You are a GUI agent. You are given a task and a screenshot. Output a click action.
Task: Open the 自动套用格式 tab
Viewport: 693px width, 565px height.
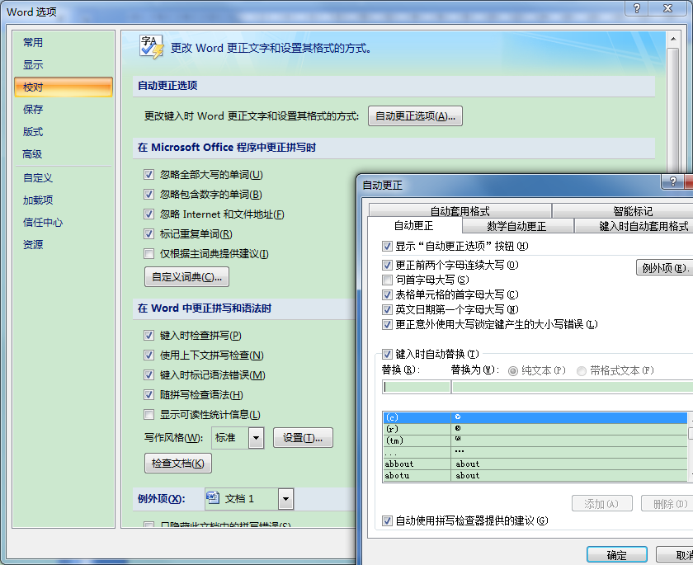460,211
